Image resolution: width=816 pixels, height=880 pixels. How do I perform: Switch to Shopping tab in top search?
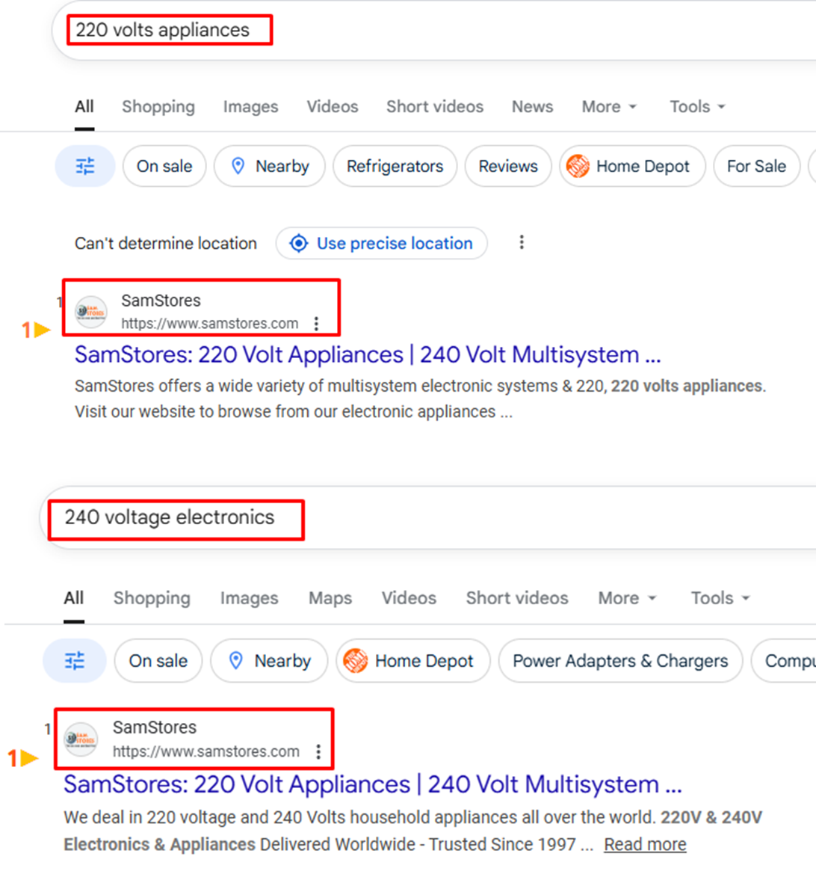158,107
